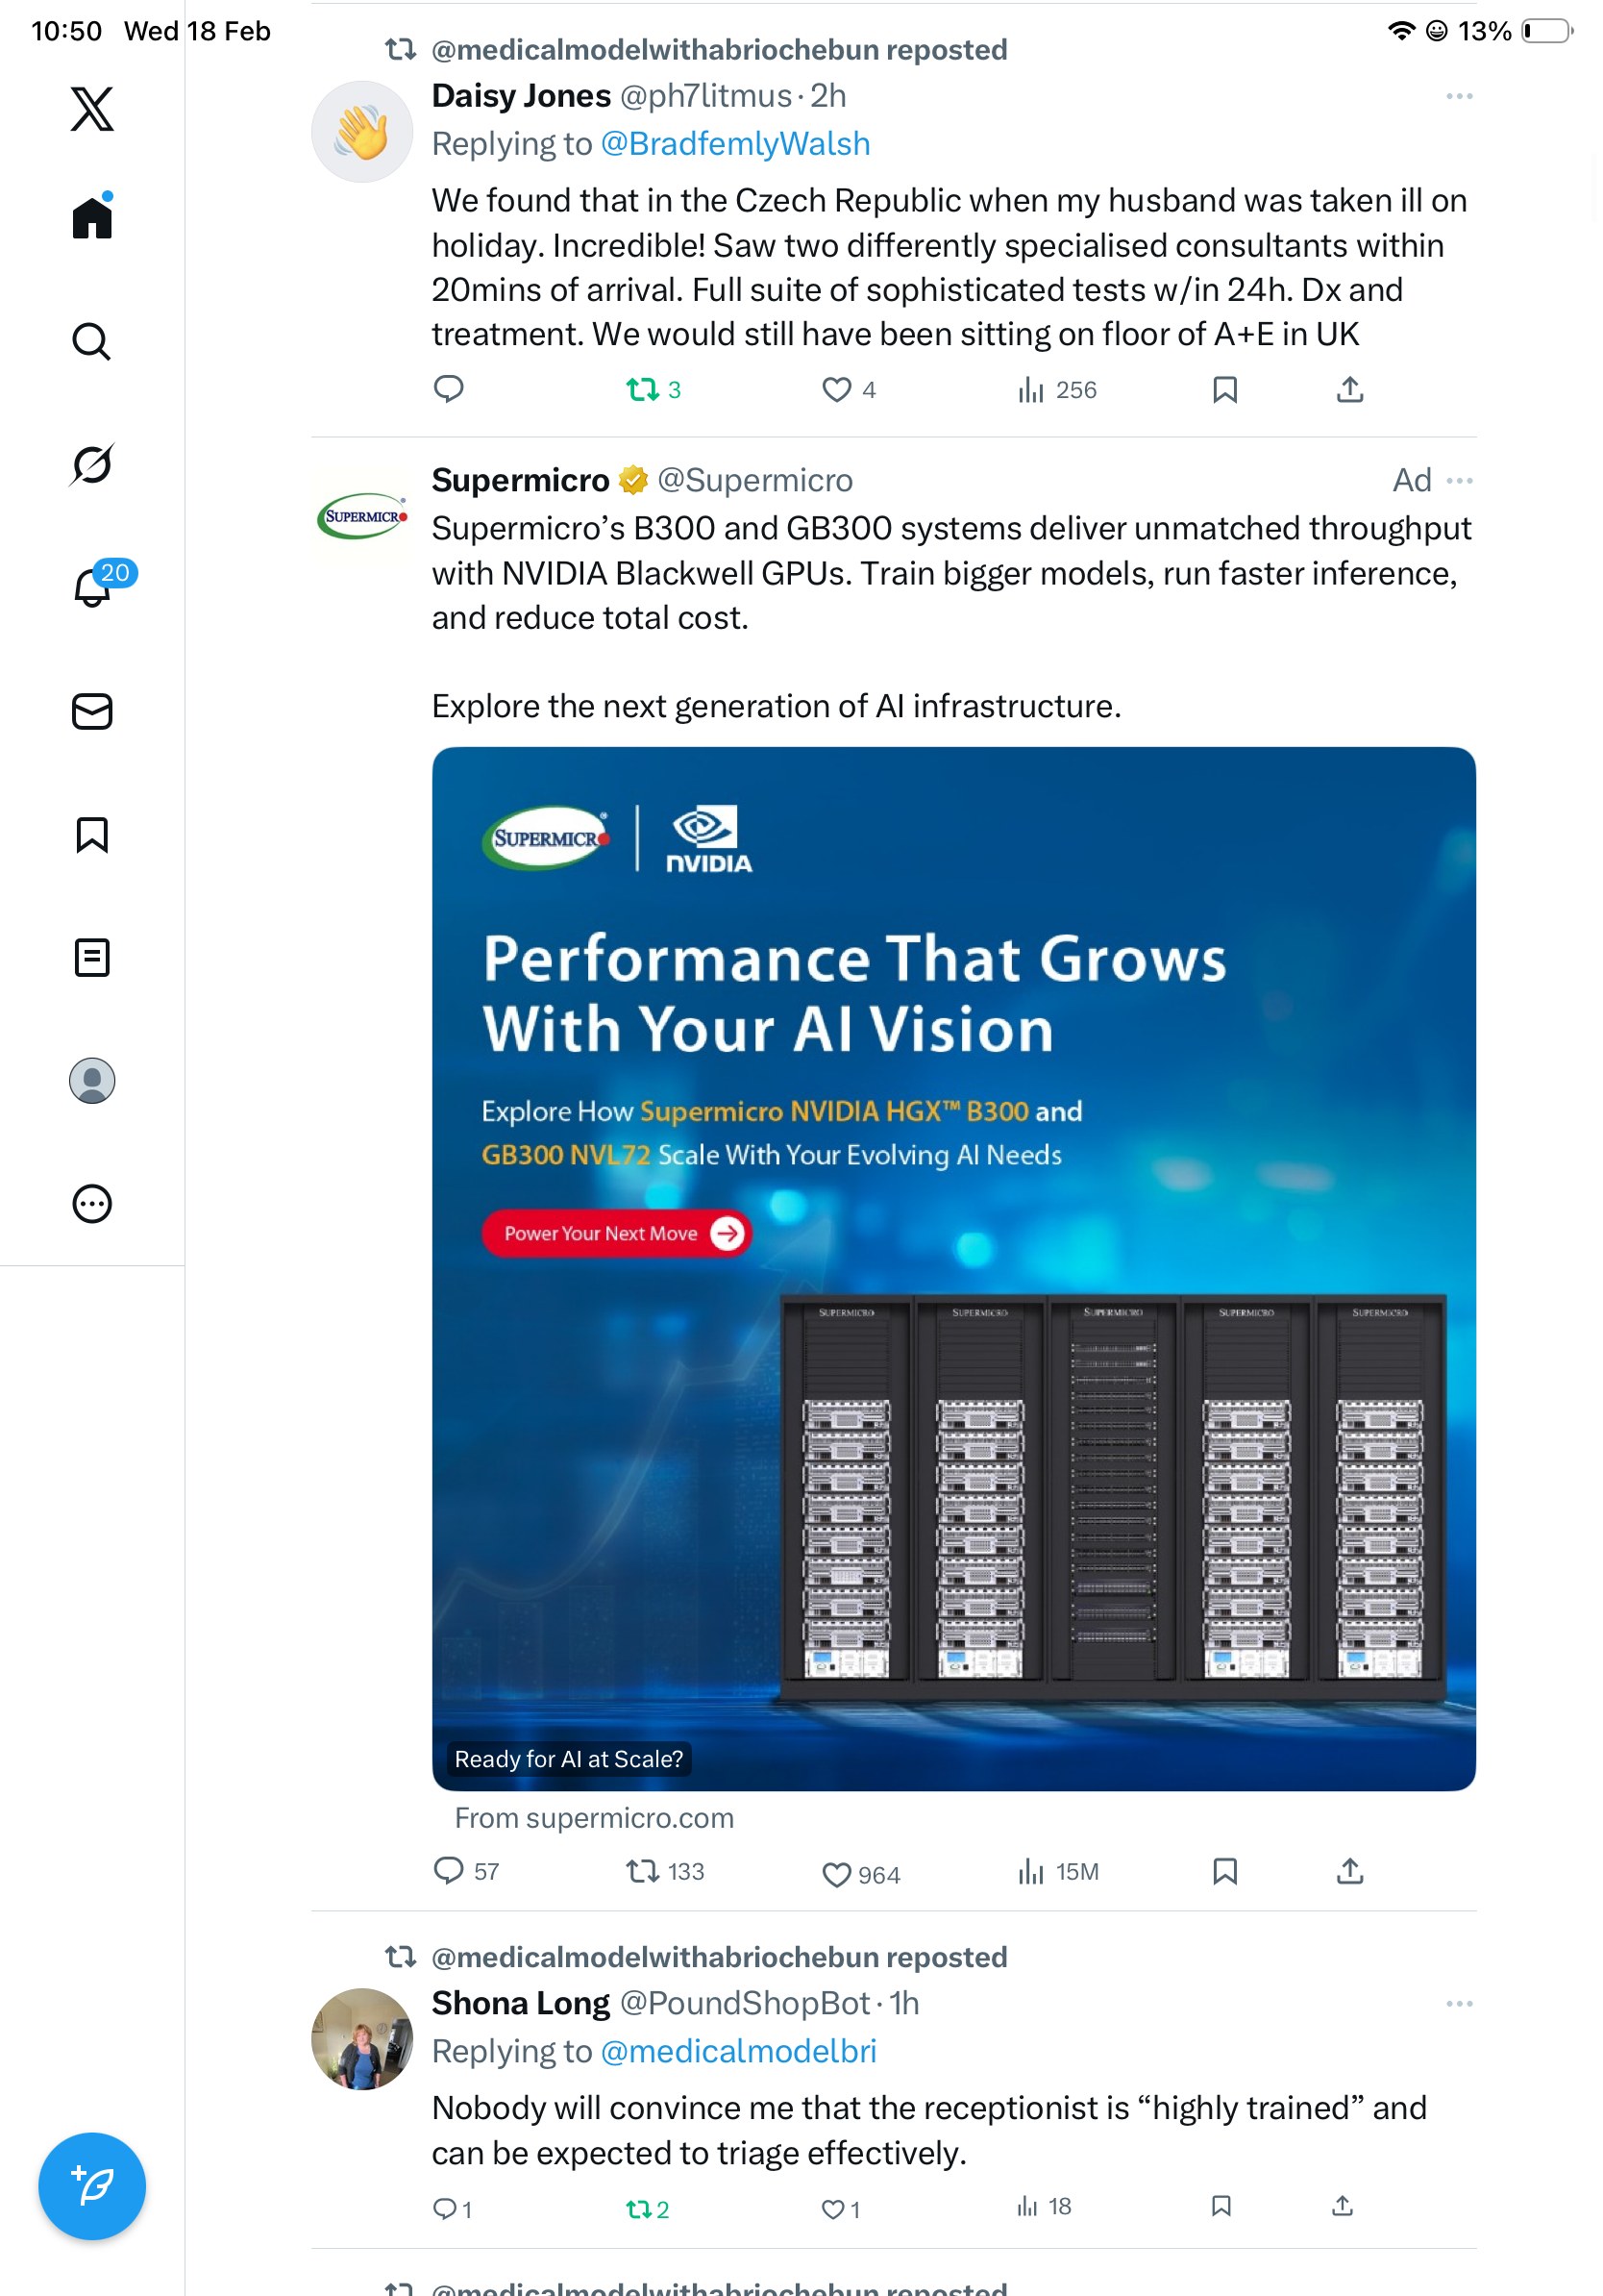Open Shona Long's profile picture
The image size is (1603, 2296).
point(361,2038)
